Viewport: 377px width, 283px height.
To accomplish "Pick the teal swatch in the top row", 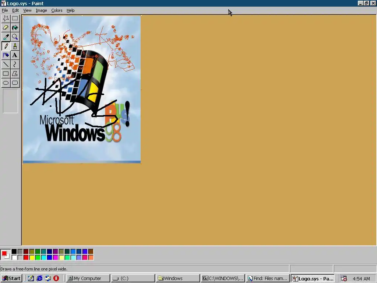I will (44, 252).
